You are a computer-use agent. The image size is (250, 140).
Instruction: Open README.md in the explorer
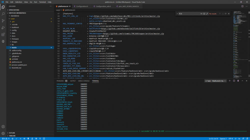[16, 68]
